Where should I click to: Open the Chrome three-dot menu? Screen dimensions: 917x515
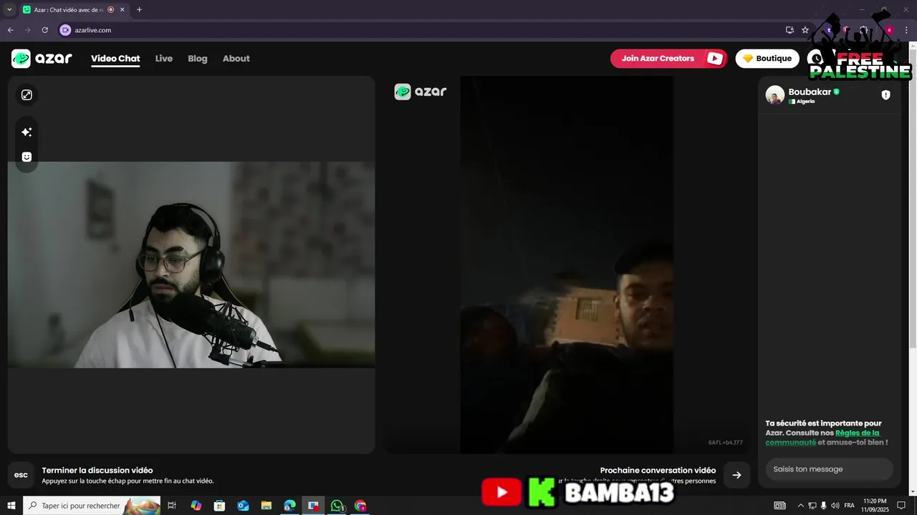point(906,30)
